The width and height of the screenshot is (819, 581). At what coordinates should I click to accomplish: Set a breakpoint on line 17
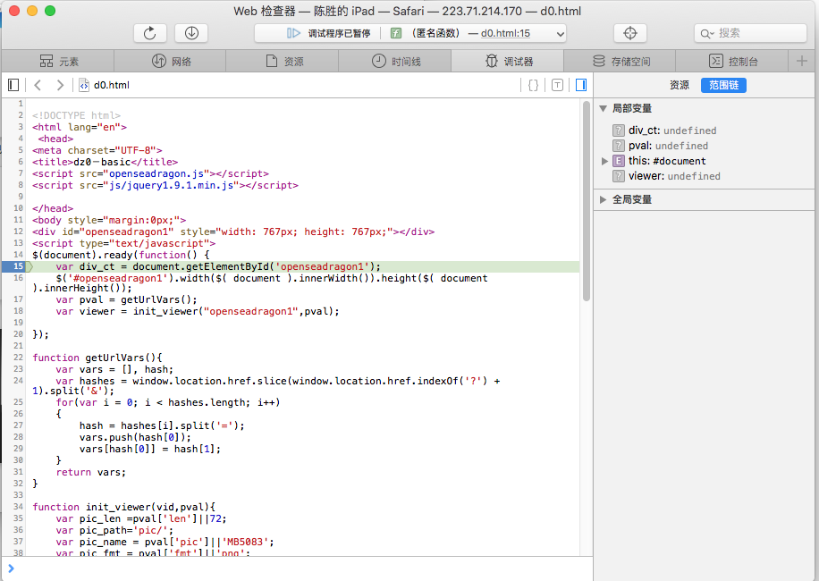(x=18, y=299)
